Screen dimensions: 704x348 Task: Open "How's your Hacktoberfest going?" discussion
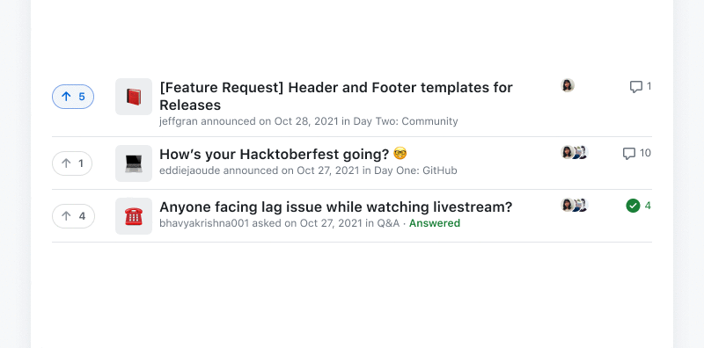pos(283,155)
